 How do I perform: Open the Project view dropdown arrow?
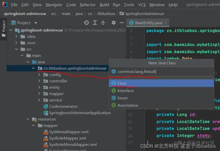[x=36, y=23]
